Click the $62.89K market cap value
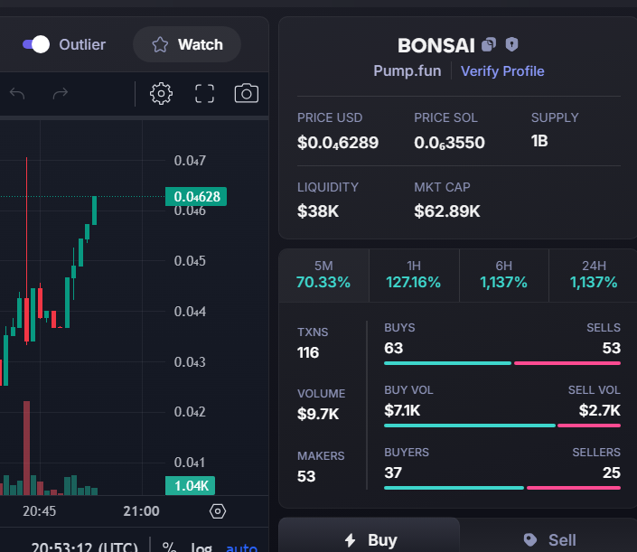The width and height of the screenshot is (637, 552). click(x=447, y=211)
